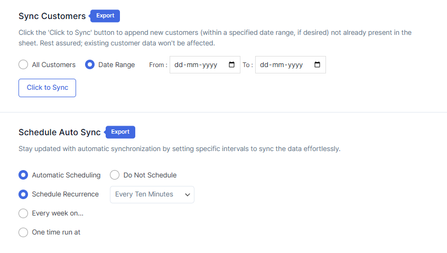Select Every week on... radio option
This screenshot has height=253, width=447.
[x=23, y=213]
